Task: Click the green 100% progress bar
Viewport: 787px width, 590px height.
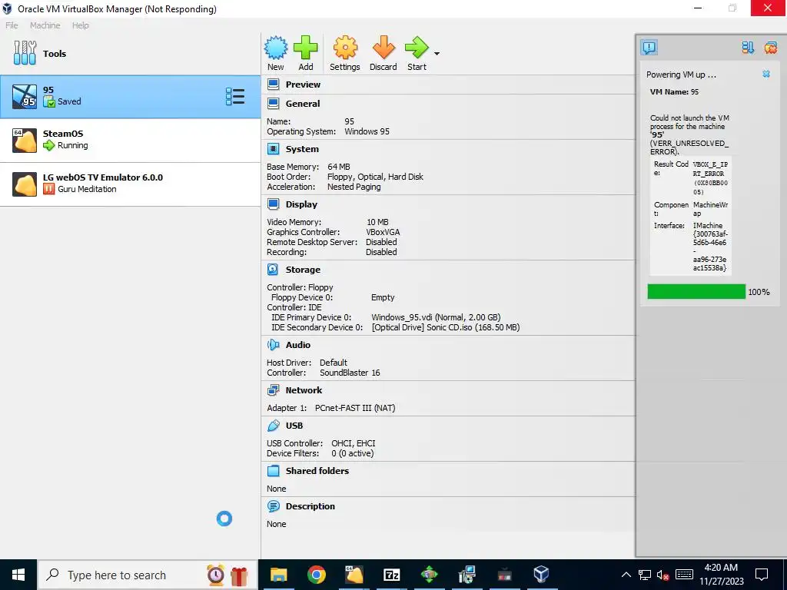Action: [696, 291]
